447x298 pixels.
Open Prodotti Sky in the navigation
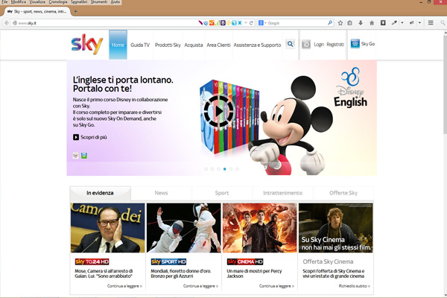click(x=168, y=45)
